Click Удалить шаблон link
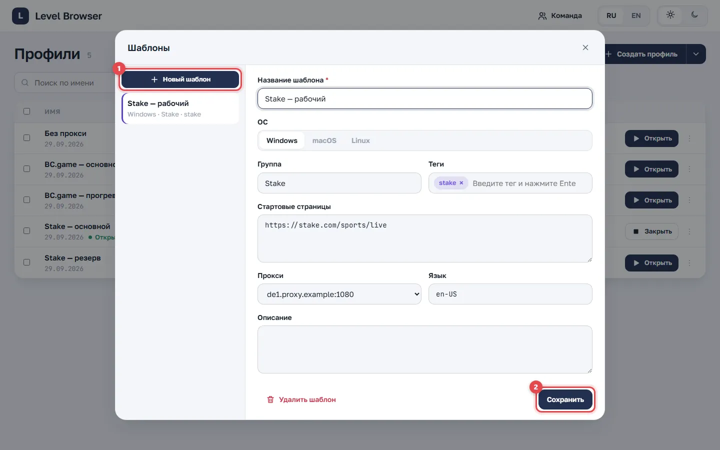 coord(301,399)
